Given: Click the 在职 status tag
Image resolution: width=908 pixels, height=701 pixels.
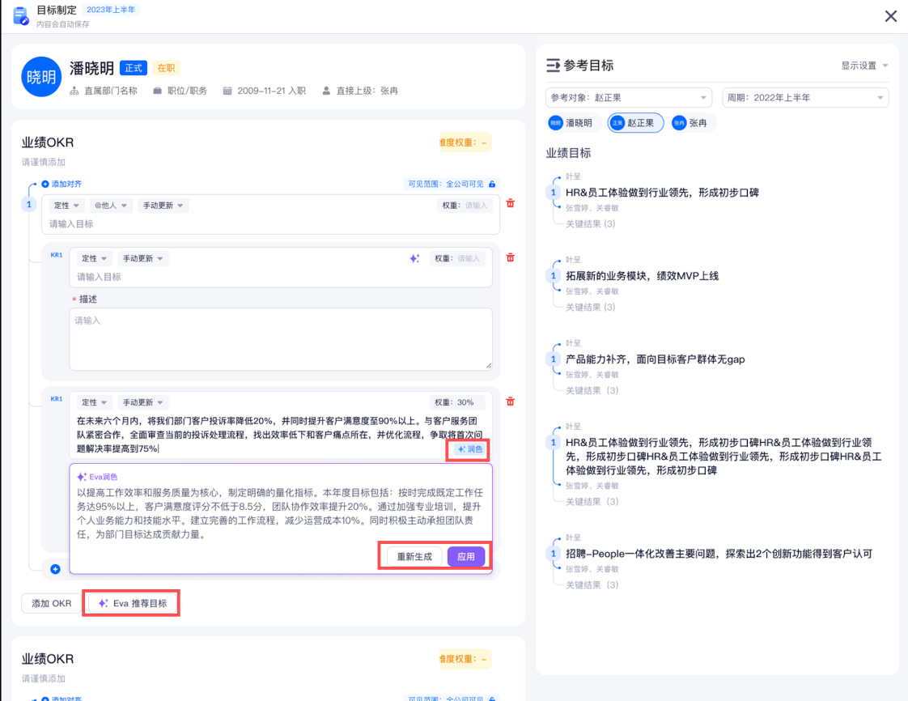Looking at the screenshot, I should click(x=166, y=68).
